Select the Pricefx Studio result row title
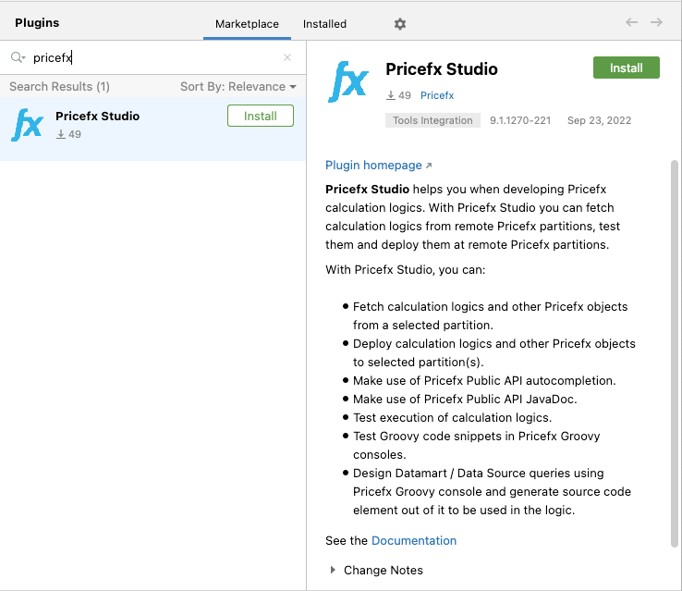Screen dimensions: 682x591 (x=97, y=117)
